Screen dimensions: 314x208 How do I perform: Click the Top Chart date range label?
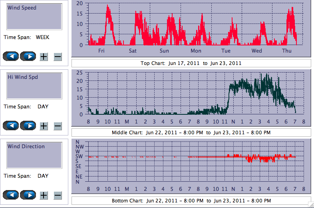tap(191, 63)
